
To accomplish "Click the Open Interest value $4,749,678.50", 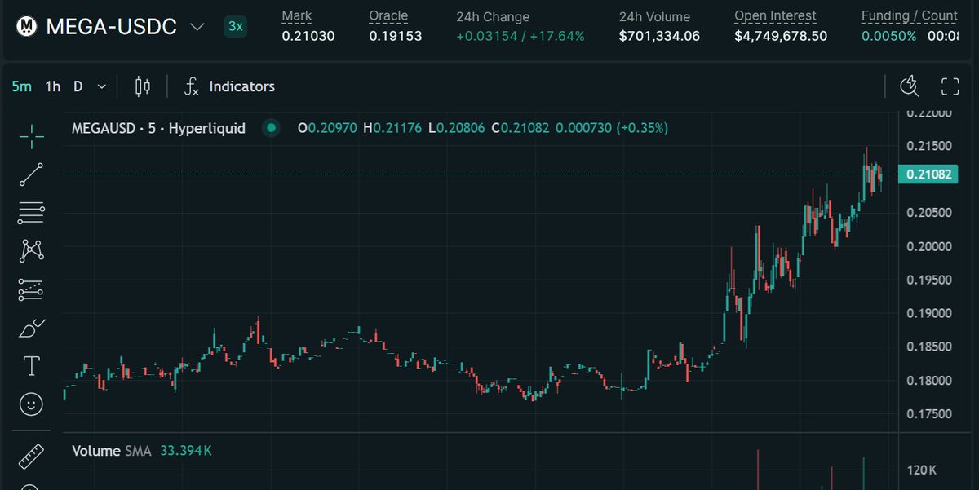I will (x=781, y=36).
